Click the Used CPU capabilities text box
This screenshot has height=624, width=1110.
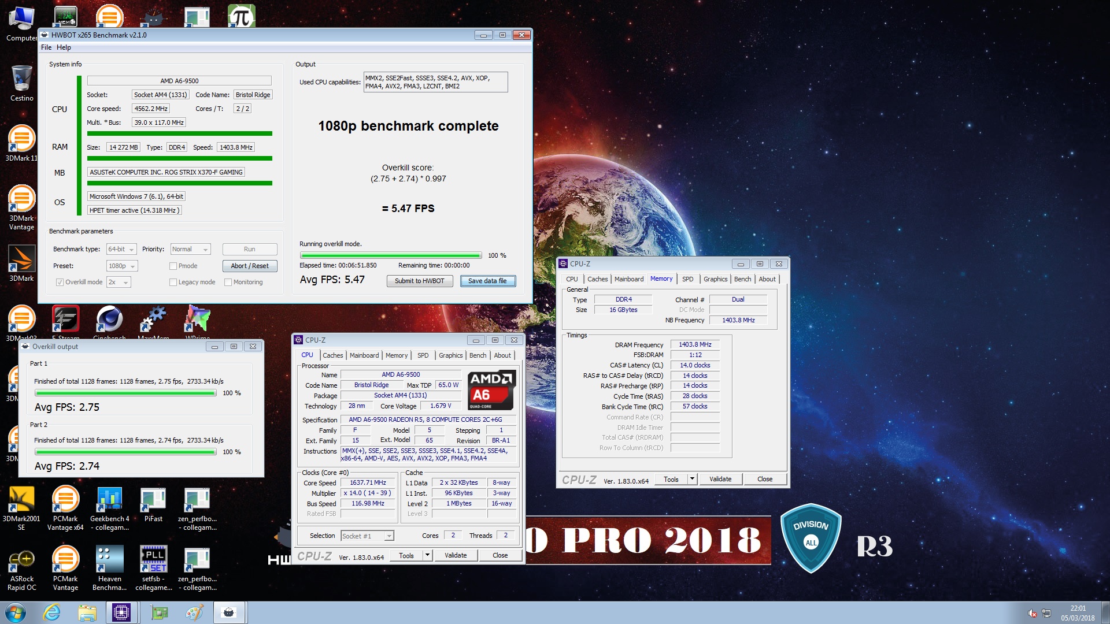coord(435,82)
